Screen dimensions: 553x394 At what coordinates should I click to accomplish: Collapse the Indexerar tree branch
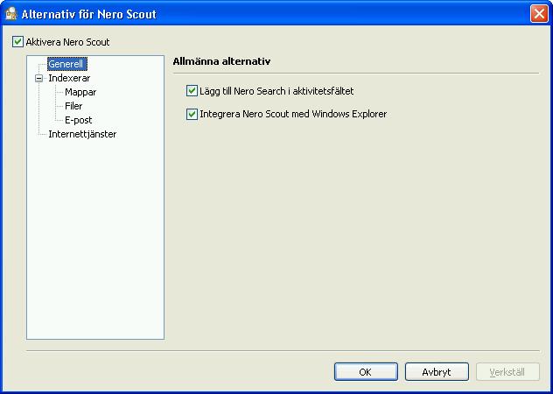pos(38,79)
